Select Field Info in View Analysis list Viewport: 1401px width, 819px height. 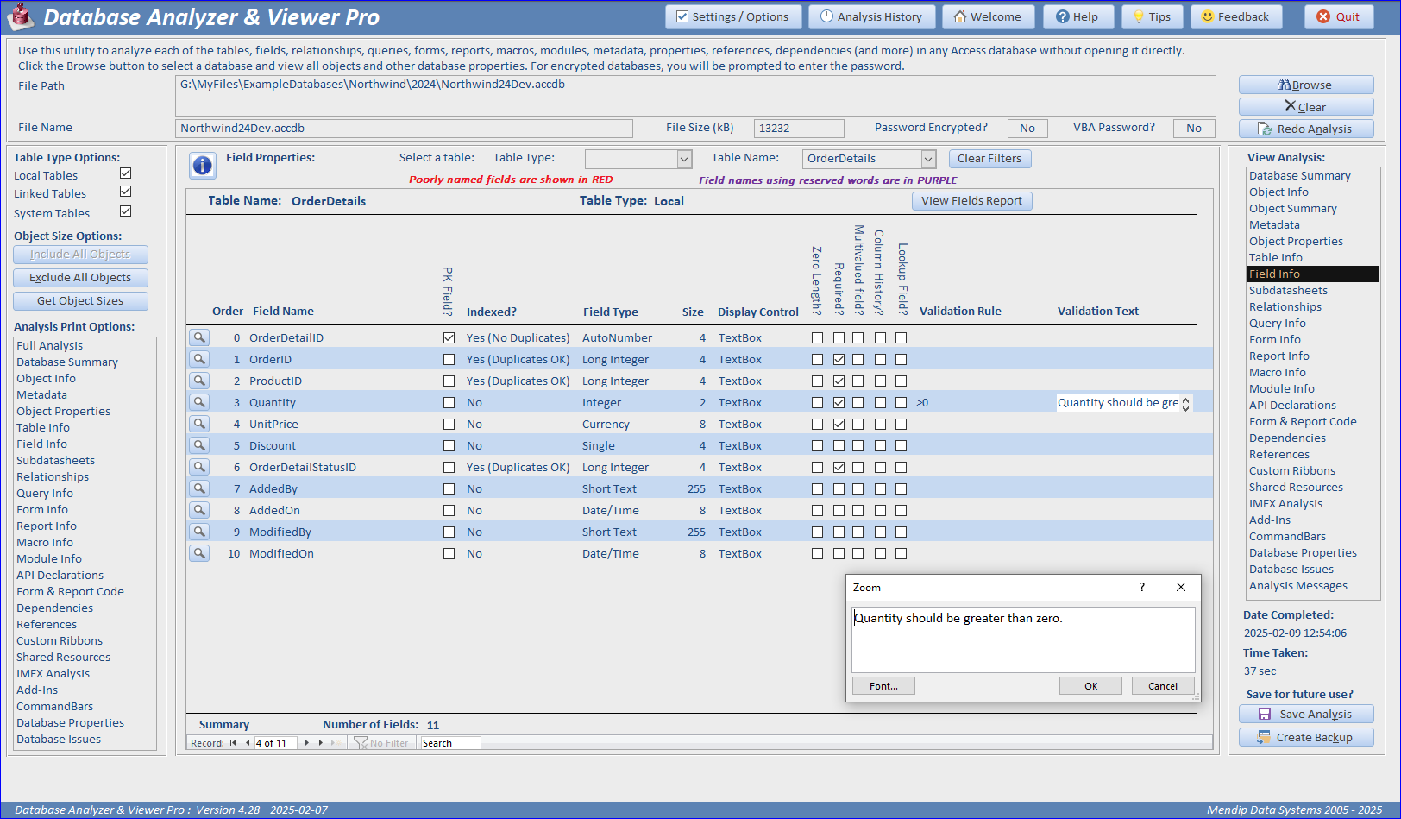[x=1313, y=274]
